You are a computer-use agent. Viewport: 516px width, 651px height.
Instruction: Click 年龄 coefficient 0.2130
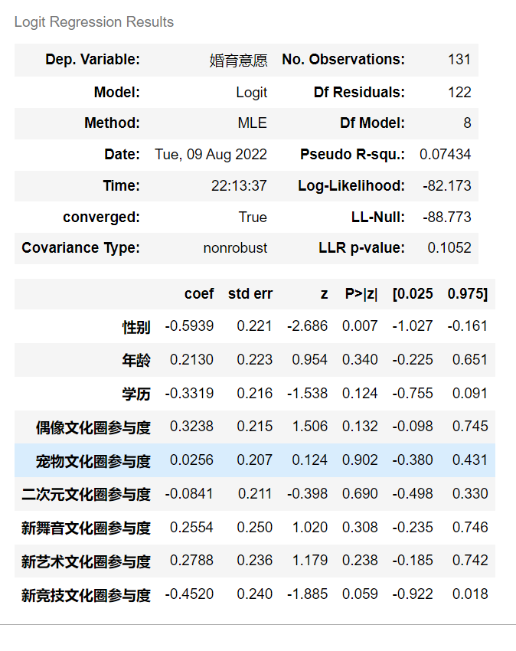(192, 359)
